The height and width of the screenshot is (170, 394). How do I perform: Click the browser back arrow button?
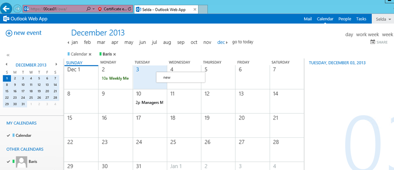click(6, 8)
